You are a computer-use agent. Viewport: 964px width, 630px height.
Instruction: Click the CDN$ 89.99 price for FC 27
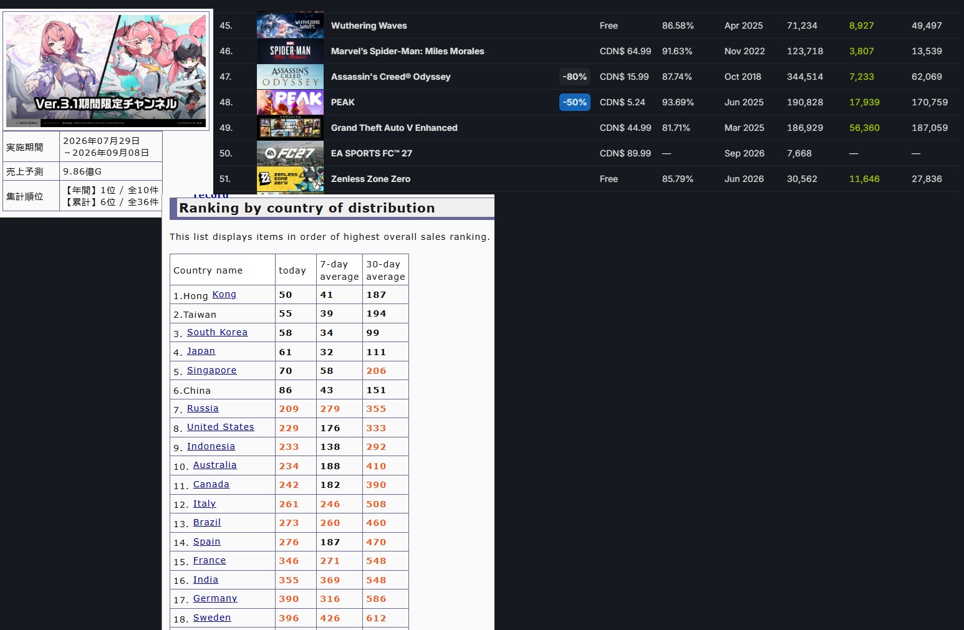(625, 153)
